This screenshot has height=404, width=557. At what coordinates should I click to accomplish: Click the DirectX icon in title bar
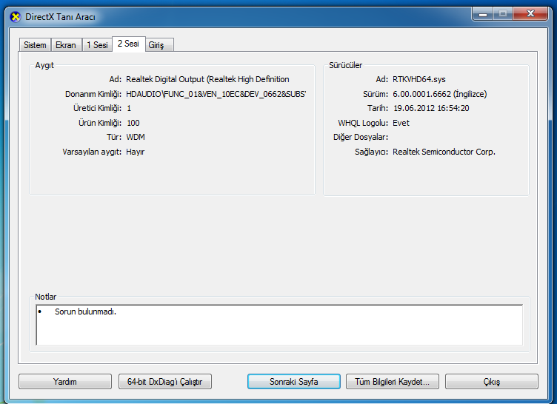click(x=15, y=16)
